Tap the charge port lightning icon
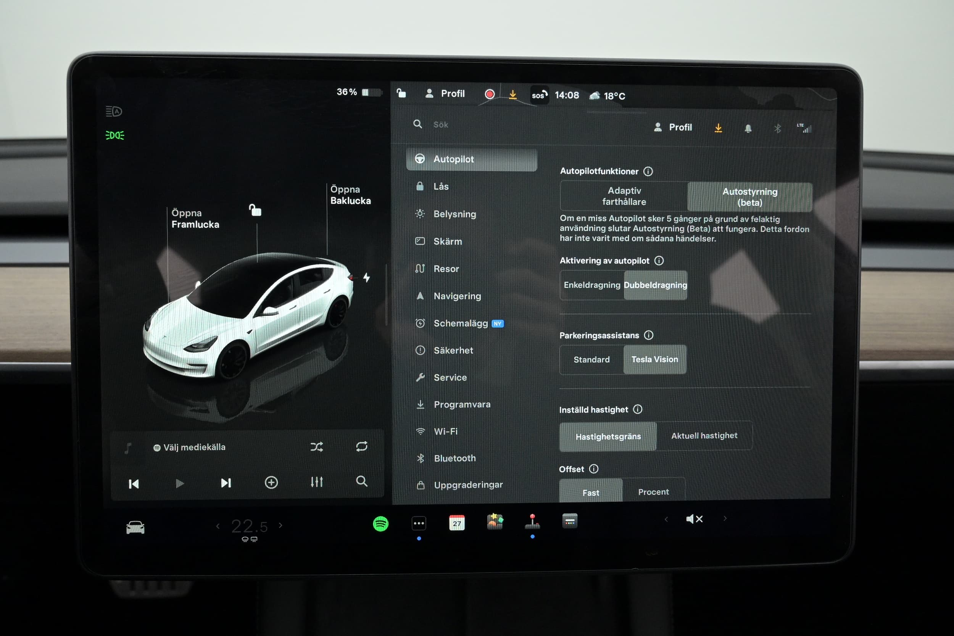This screenshot has width=954, height=636. [x=366, y=278]
